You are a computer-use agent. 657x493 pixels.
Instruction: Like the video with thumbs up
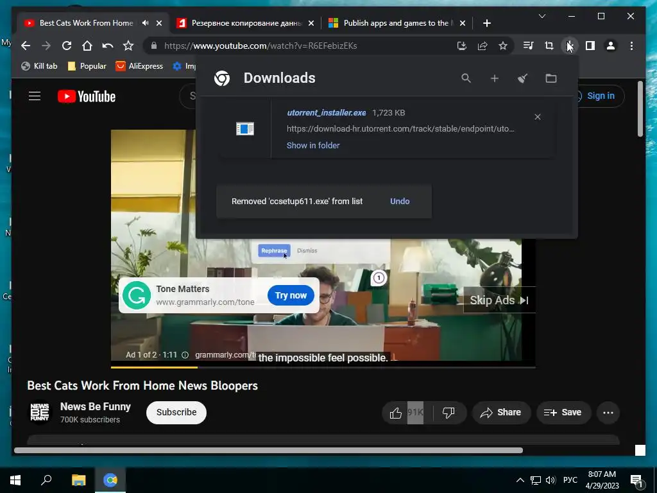(x=395, y=413)
